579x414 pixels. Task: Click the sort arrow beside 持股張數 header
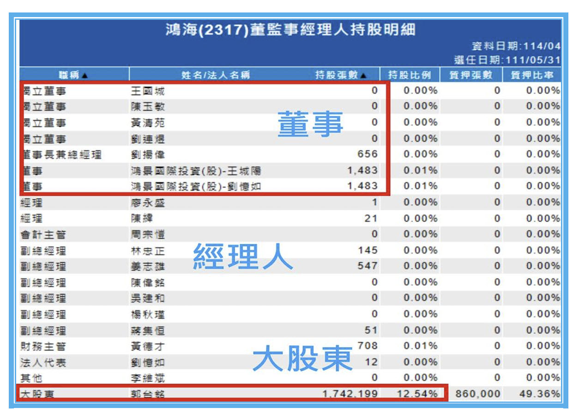click(363, 75)
